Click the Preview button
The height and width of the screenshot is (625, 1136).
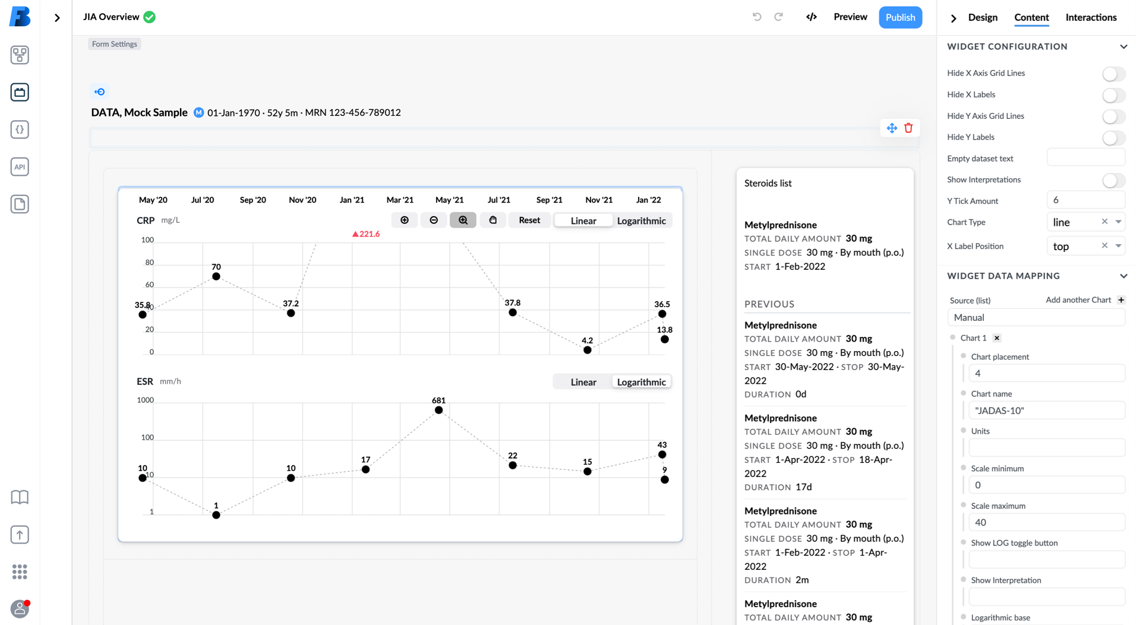click(850, 17)
